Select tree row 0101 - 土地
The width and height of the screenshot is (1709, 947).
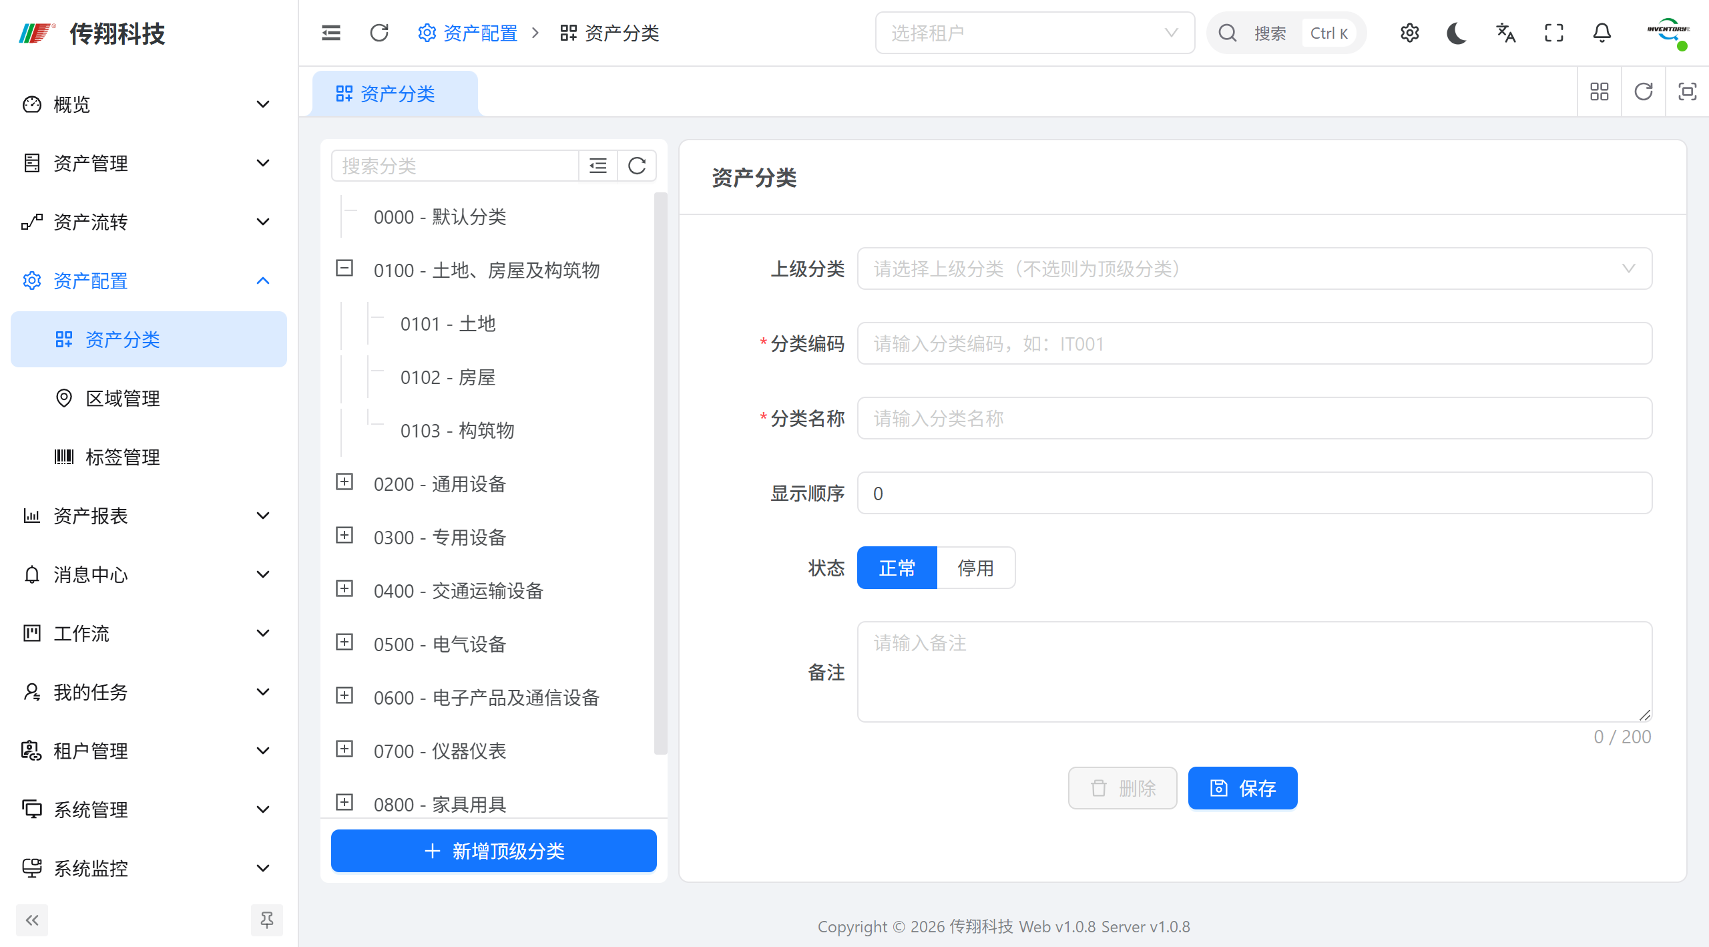pyautogui.click(x=448, y=324)
